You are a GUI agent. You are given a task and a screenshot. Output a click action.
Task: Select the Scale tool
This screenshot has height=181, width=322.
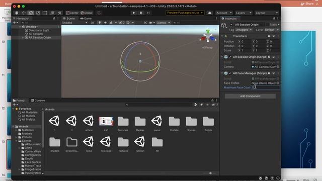[38, 13]
